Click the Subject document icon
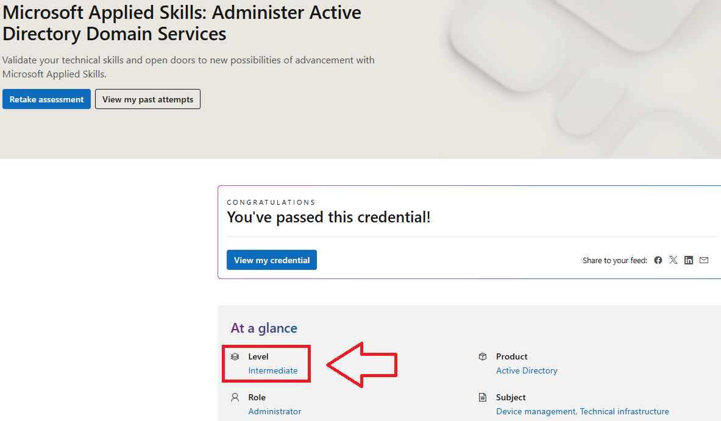 (482, 397)
